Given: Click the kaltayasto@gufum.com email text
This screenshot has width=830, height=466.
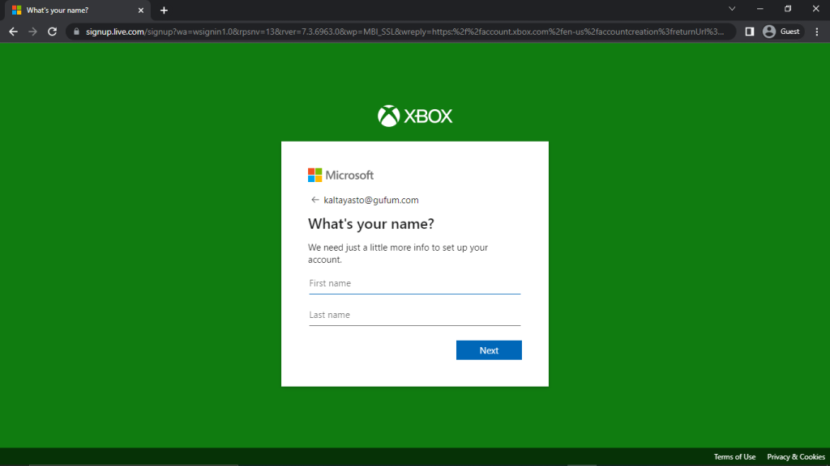Looking at the screenshot, I should point(371,201).
